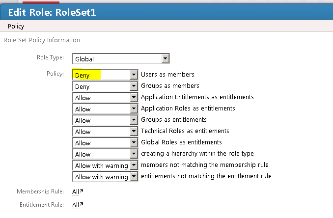Open the role type hierarchy policy dropdown

tap(134, 154)
